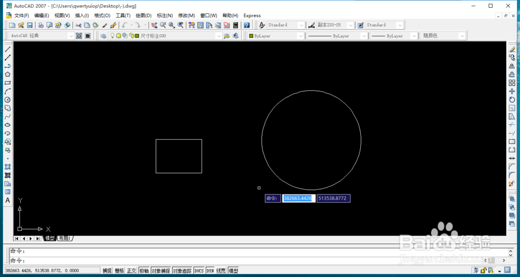Click the Copy Object tool in modify toolbar

(512, 58)
